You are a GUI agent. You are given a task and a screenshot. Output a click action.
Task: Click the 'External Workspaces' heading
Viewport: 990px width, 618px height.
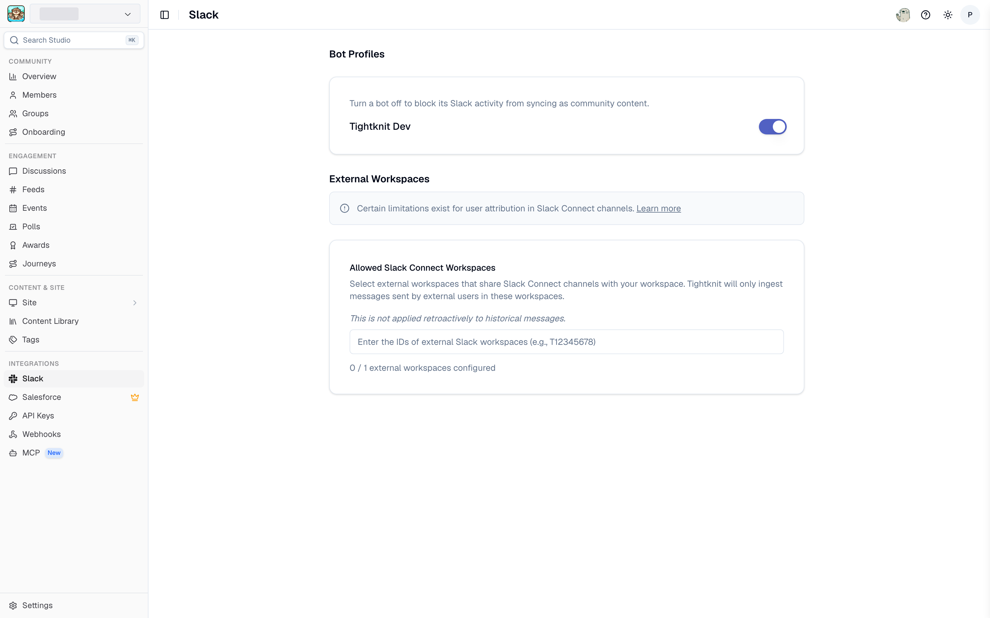click(x=379, y=179)
